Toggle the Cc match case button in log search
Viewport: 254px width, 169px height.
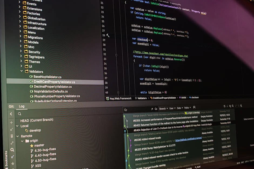point(156,109)
